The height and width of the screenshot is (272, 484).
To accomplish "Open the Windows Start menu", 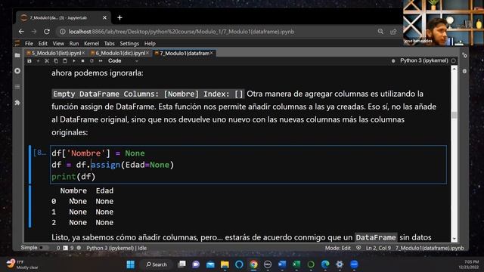I will (131, 264).
